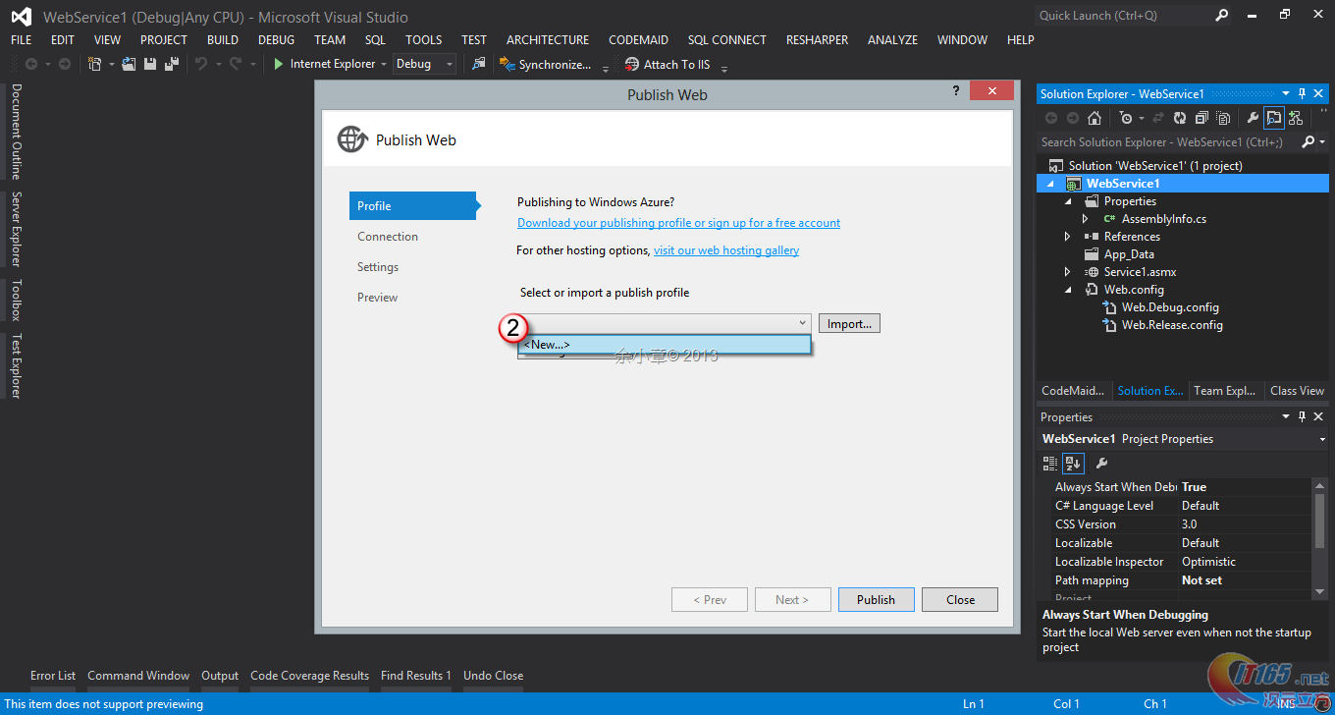Viewport: 1335px width, 715px height.
Task: Click Collapse All icon in Solution Explorer
Action: click(x=1201, y=118)
